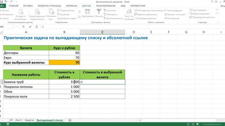The image size is (225, 126).
Task: Click Sort Z to A descending icon
Action: click(x=79, y=17)
